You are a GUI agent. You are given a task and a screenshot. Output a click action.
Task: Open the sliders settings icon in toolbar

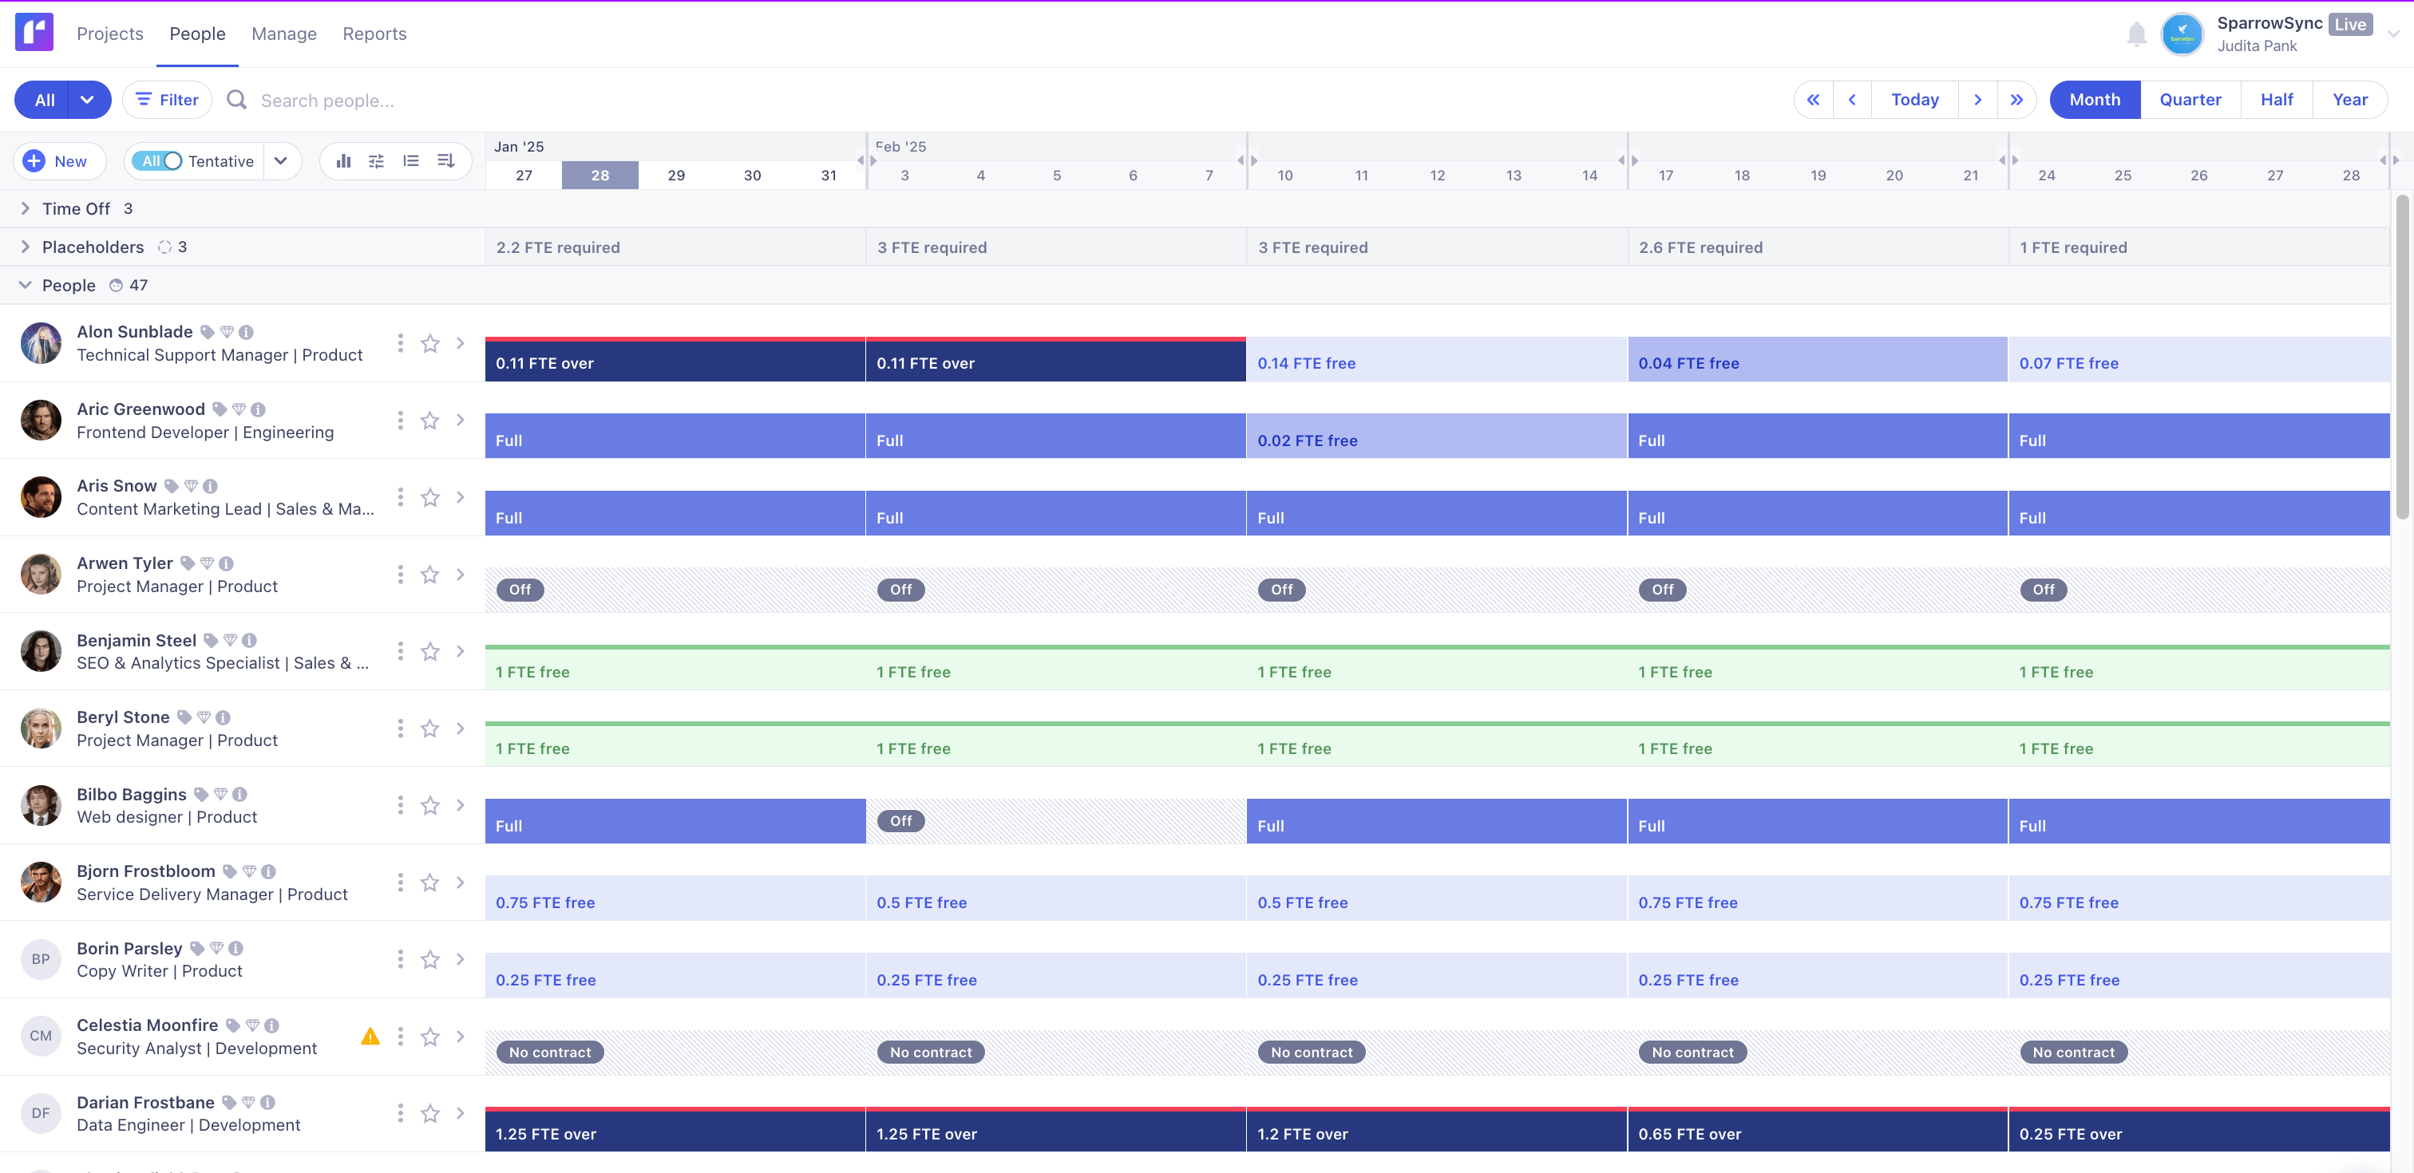click(377, 161)
